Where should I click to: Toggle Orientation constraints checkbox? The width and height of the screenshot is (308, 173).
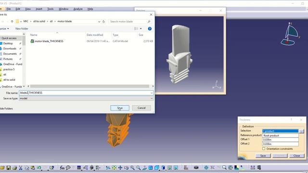point(264,148)
